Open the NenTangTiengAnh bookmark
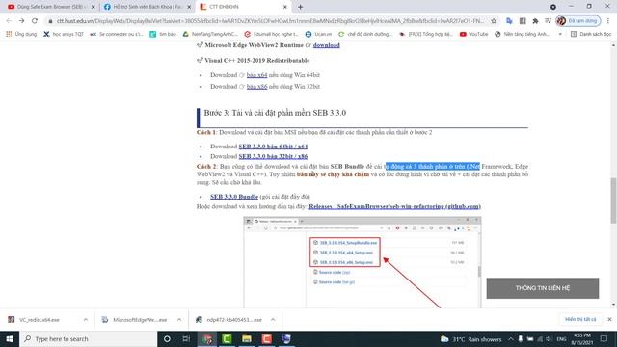The width and height of the screenshot is (617, 347). click(210, 34)
